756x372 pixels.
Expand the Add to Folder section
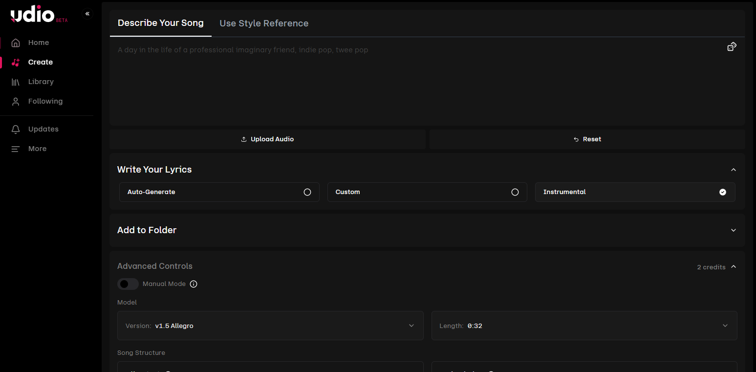click(427, 230)
